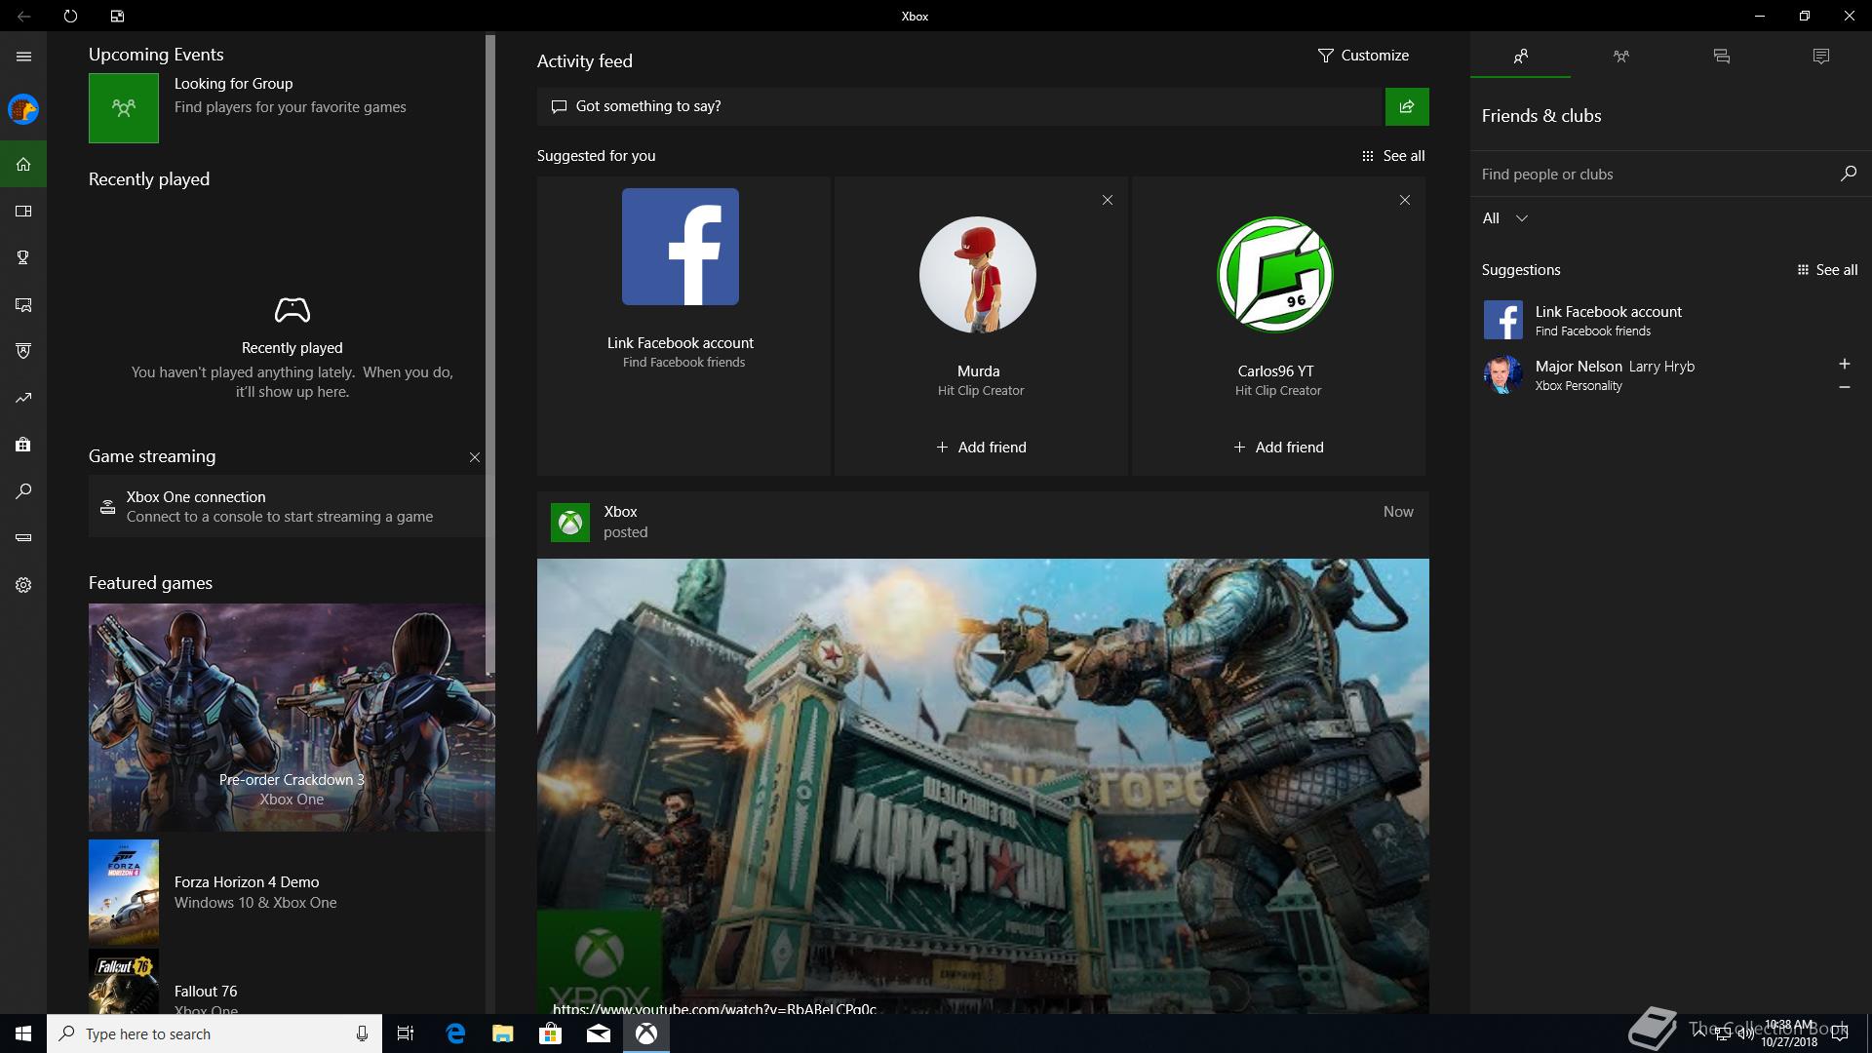Add Carlos96 YT as friend
Screen dimensions: 1872x1053
(1278, 448)
